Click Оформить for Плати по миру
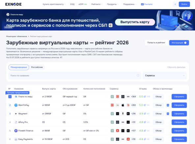The image size is (195, 144). pyautogui.click(x=179, y=97)
